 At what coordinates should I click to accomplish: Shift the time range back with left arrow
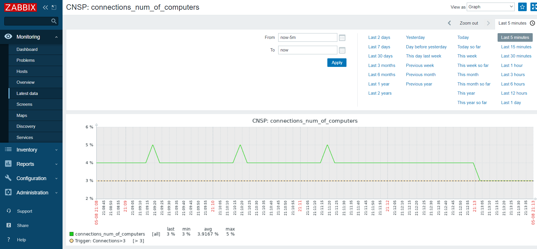(449, 23)
